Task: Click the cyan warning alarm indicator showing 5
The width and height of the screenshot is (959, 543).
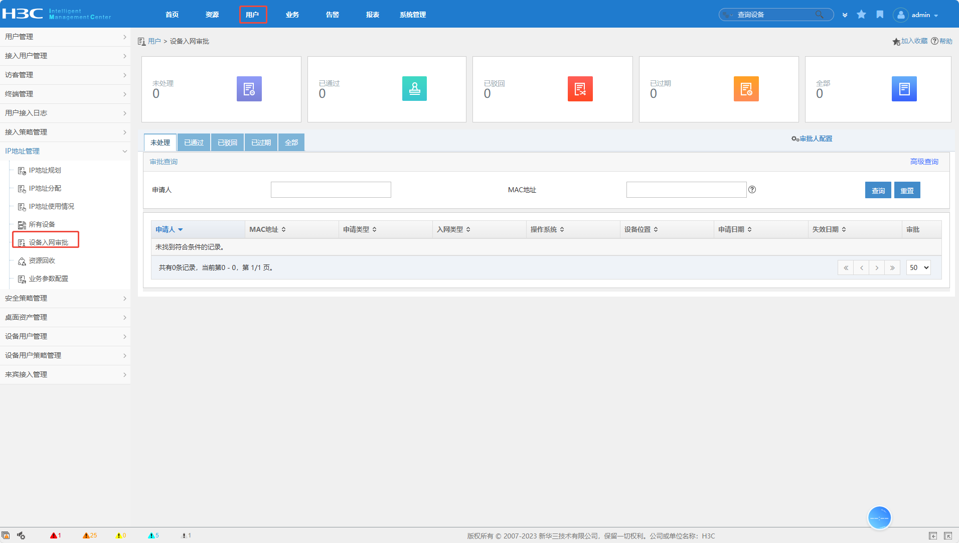Action: (x=153, y=535)
